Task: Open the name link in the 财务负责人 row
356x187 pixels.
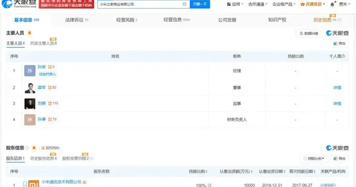Action: pos(42,119)
